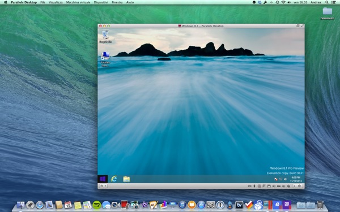
Task: Click the keyboard icon in Parallels status bar
Action: click(x=249, y=186)
